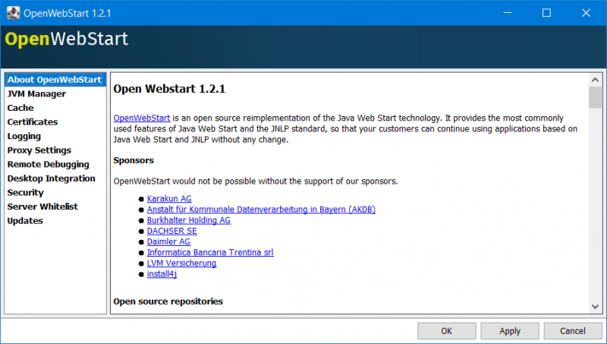Select Proxy Settings from the sidebar
The height and width of the screenshot is (344, 607).
tap(39, 150)
